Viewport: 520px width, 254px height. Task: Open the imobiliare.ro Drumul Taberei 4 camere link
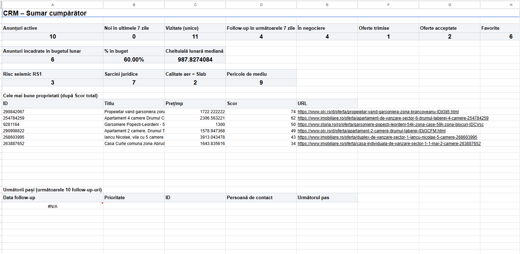(393, 118)
